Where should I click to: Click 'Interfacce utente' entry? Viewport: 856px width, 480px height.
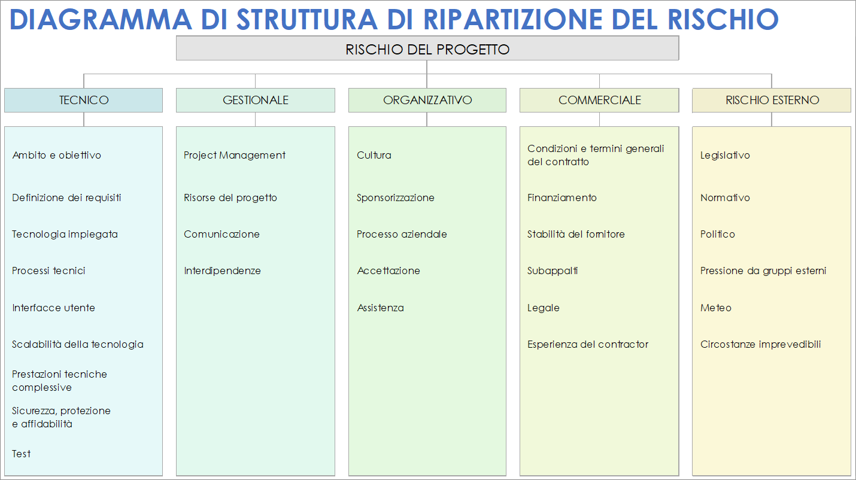pyautogui.click(x=53, y=308)
